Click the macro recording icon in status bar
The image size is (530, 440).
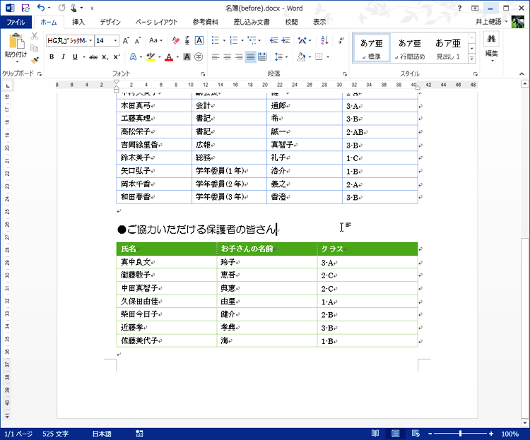[139, 434]
